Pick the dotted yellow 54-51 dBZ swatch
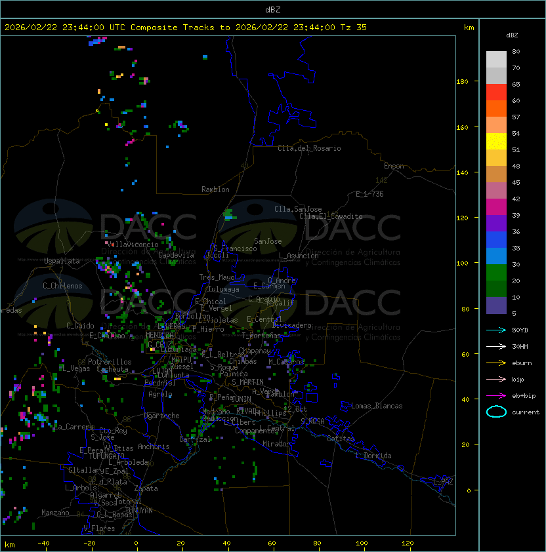The height and width of the screenshot is (552, 546). pos(496,142)
